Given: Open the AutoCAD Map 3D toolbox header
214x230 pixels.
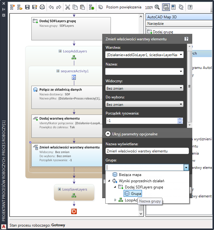Looking at the screenshot, I should (x=179, y=17).
